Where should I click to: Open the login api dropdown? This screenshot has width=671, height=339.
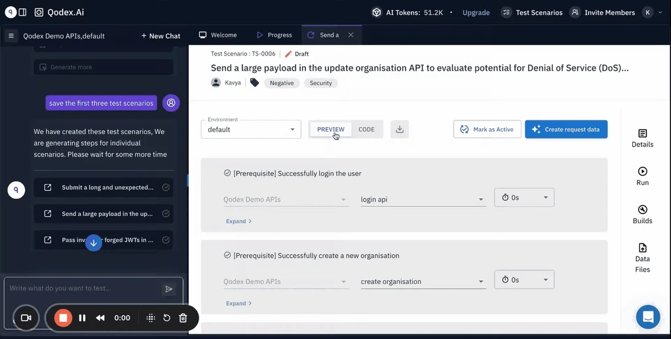423,200
